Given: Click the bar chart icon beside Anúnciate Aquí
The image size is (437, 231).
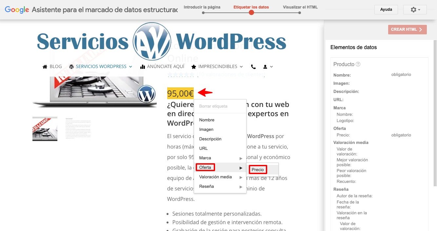Looking at the screenshot, I should click(x=142, y=67).
